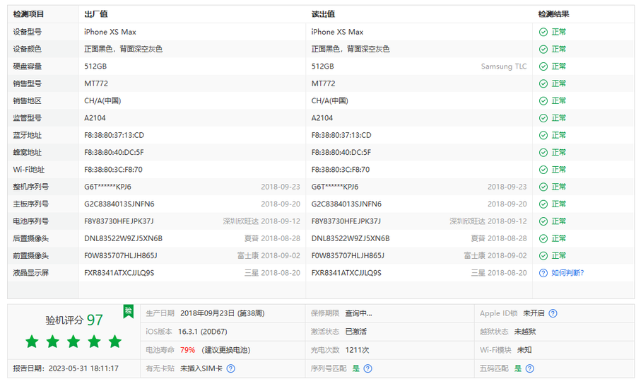
Task: Click the 检测项目 column header
Action: coord(28,14)
